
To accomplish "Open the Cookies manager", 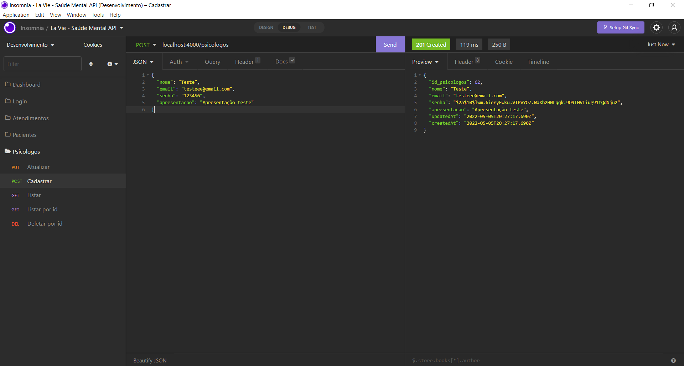I will tap(93, 45).
